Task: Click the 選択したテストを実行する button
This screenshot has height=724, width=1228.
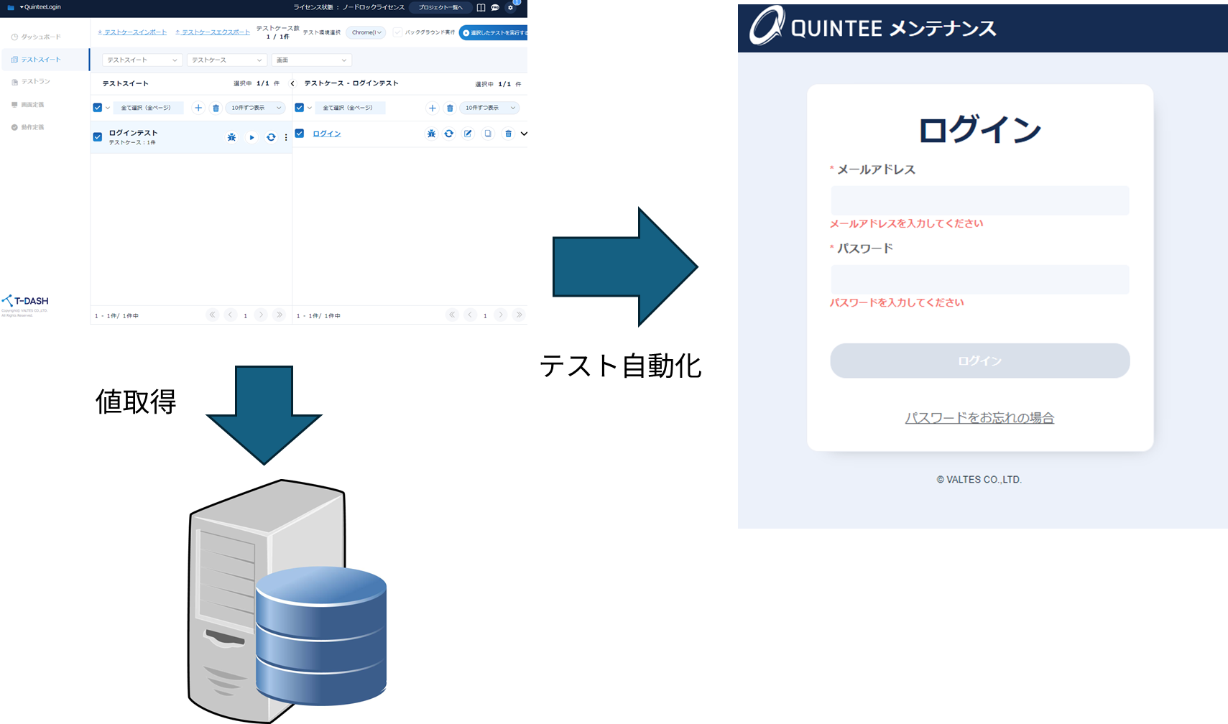Action: (x=494, y=33)
